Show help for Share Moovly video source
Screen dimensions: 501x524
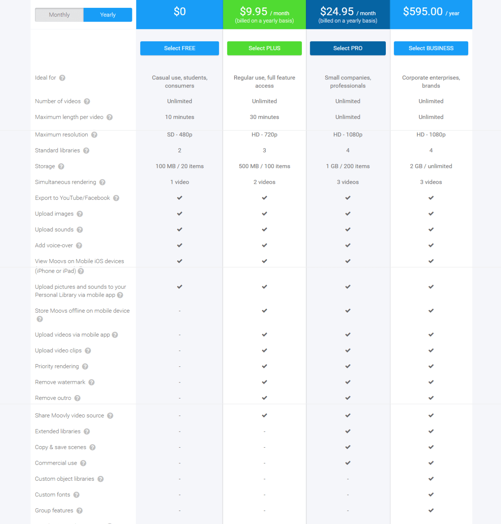click(x=110, y=416)
